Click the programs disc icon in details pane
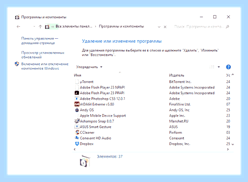 click(85, 161)
